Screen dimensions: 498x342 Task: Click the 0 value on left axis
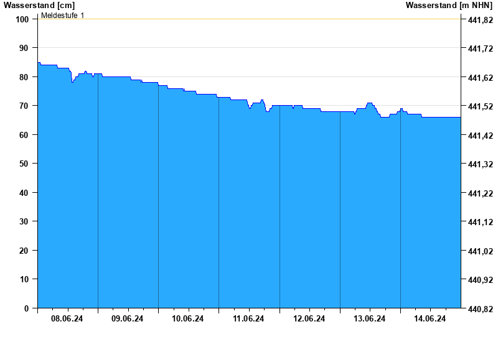(26, 308)
